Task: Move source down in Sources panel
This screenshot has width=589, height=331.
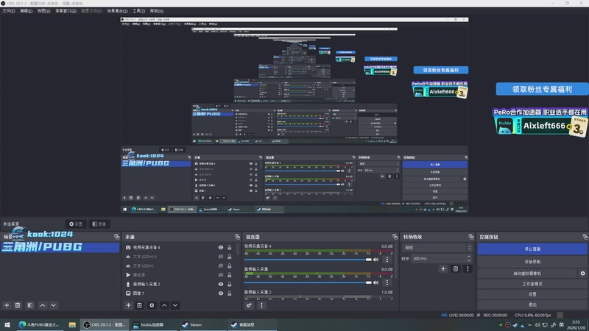Action: coord(175,305)
